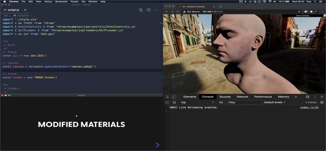Open the Bookmarks menu
The image size is (326, 151).
pos(61,1)
